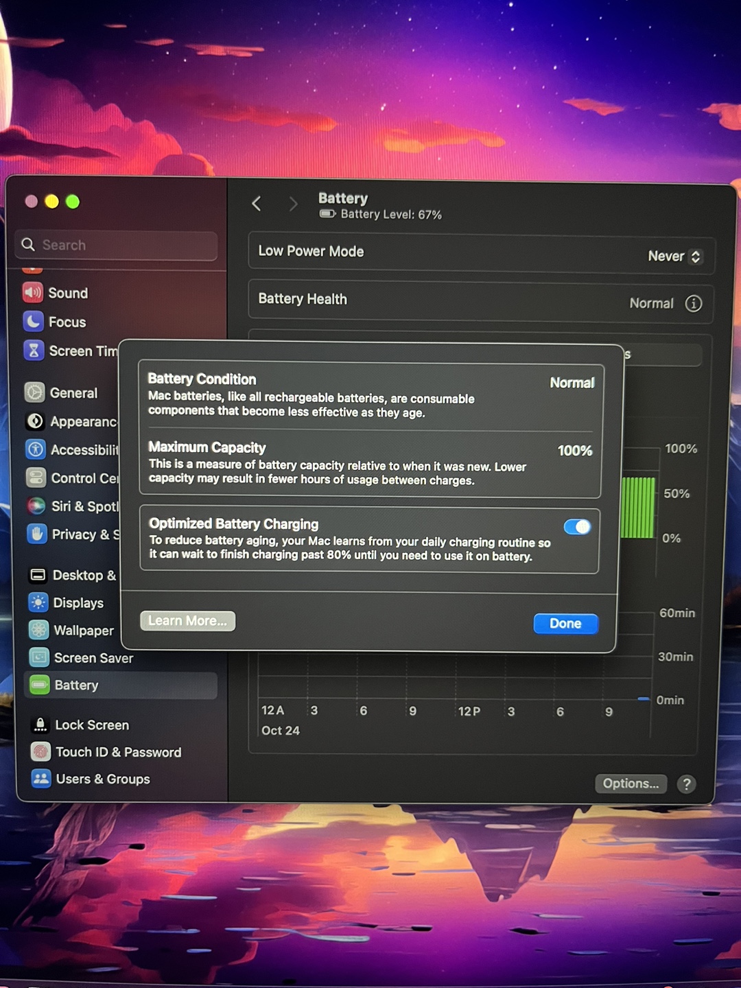Click the Done button
The width and height of the screenshot is (741, 988).
pyautogui.click(x=565, y=624)
